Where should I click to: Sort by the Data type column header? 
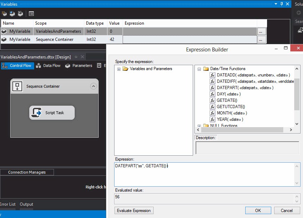(95, 23)
